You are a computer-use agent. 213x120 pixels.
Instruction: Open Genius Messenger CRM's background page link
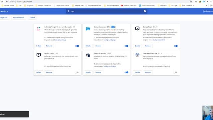coord(109,40)
